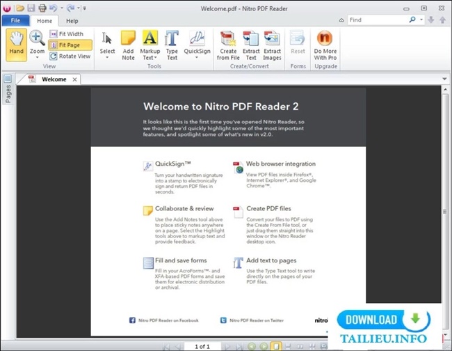Click the Redo arrow icon
Image resolution: width=452 pixels, height=351 pixels.
71,8
